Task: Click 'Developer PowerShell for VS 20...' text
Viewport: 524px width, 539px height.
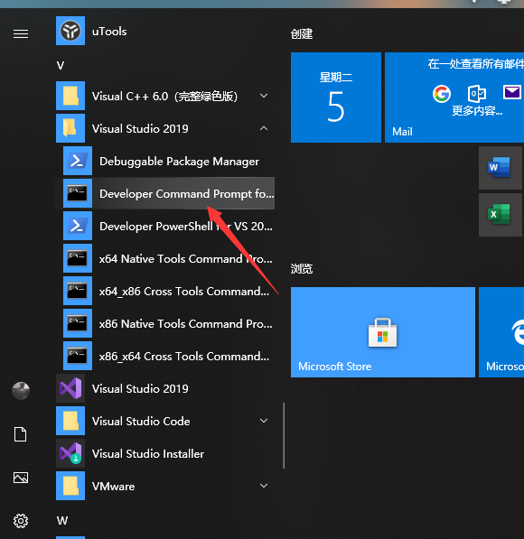Action: (x=186, y=227)
